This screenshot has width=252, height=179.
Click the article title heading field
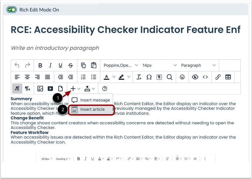pyautogui.click(x=126, y=30)
